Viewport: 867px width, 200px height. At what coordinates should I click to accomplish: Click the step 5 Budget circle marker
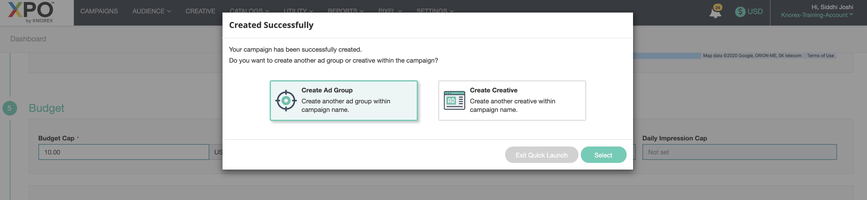(x=9, y=108)
